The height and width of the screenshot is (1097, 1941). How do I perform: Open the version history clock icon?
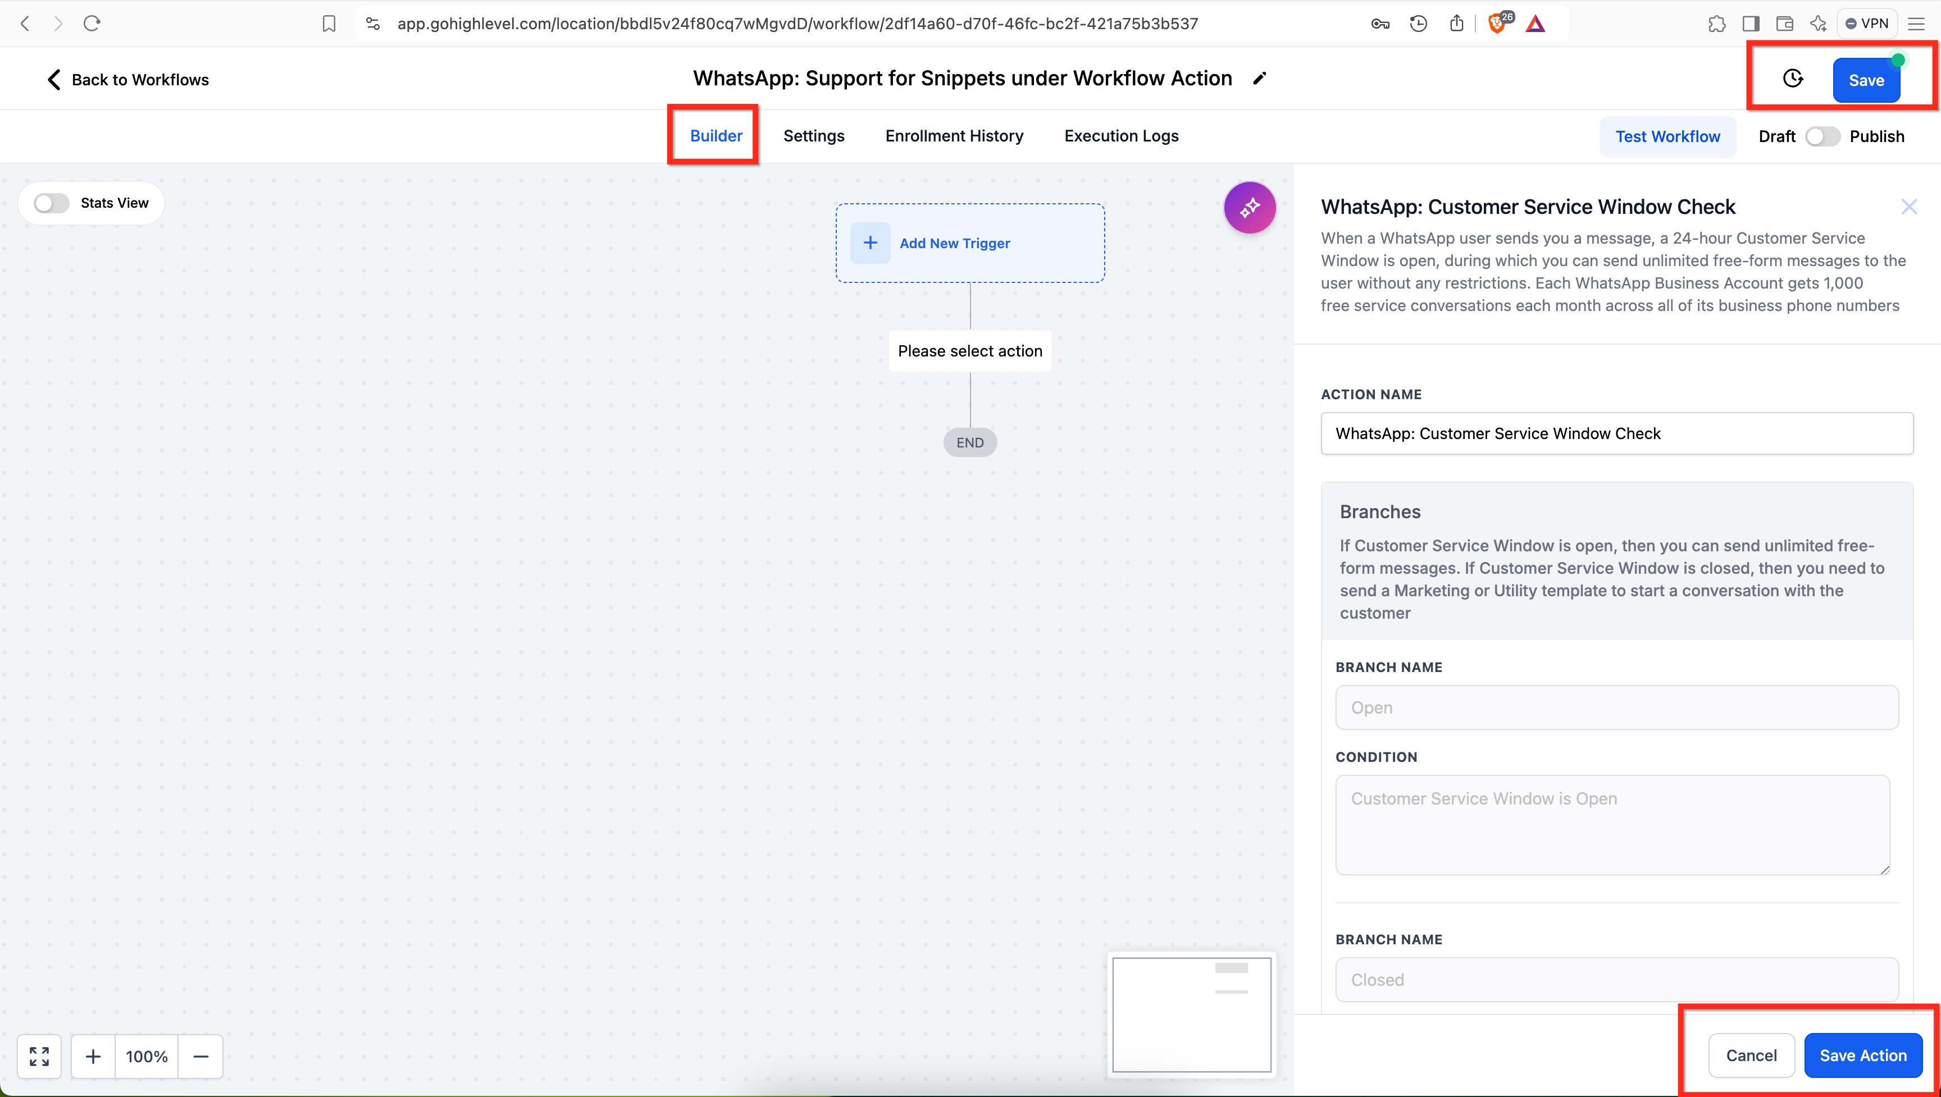click(1793, 79)
